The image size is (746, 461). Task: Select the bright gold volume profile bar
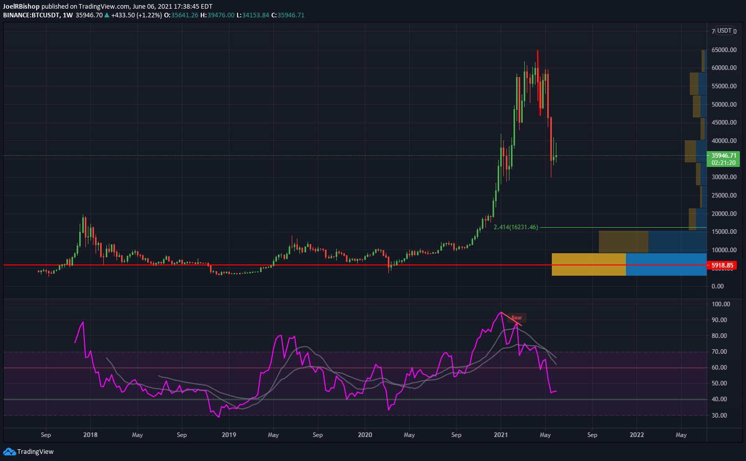[589, 264]
